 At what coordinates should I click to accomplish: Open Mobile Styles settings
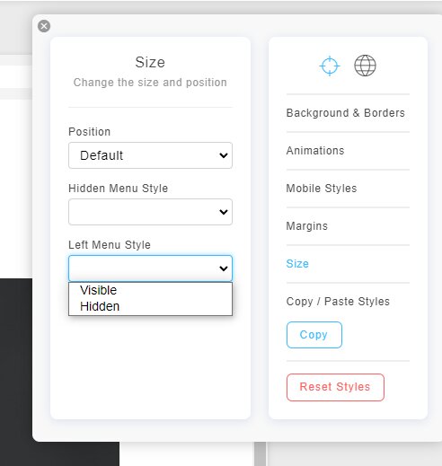point(322,189)
